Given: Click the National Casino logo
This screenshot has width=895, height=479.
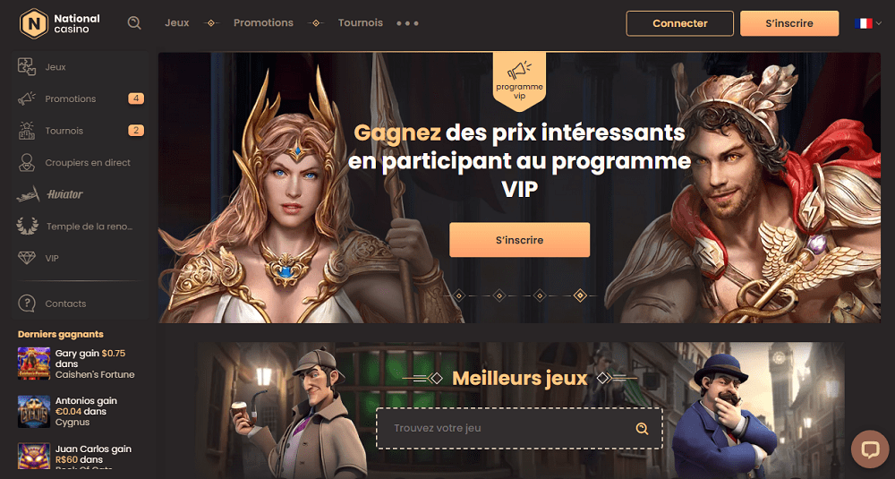Looking at the screenshot, I should tap(60, 23).
